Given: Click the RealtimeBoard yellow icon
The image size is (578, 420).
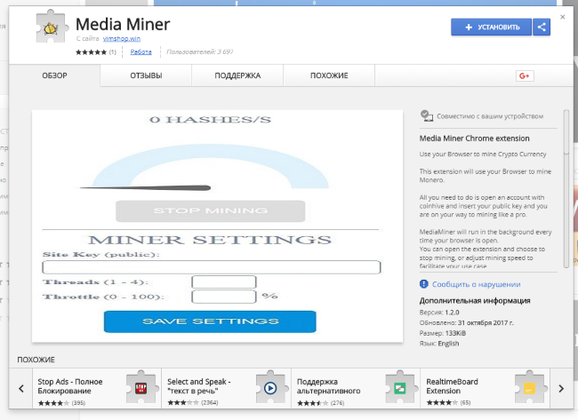Looking at the screenshot, I should pos(528,388).
